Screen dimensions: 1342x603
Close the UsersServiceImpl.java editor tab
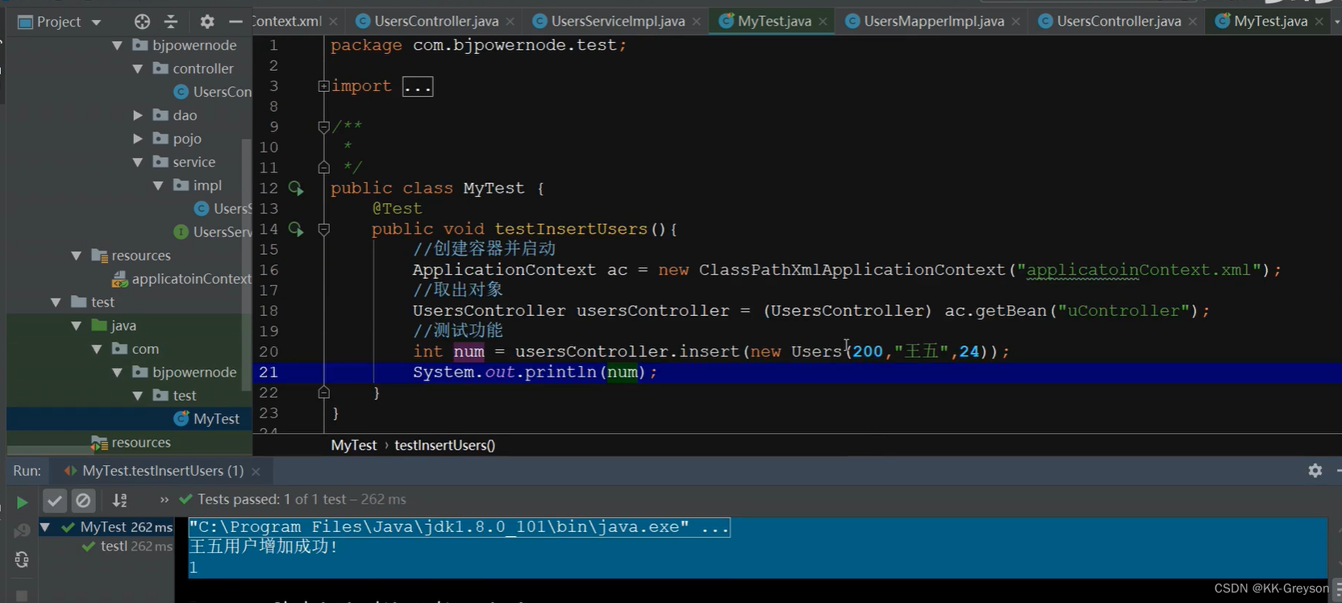pos(697,22)
